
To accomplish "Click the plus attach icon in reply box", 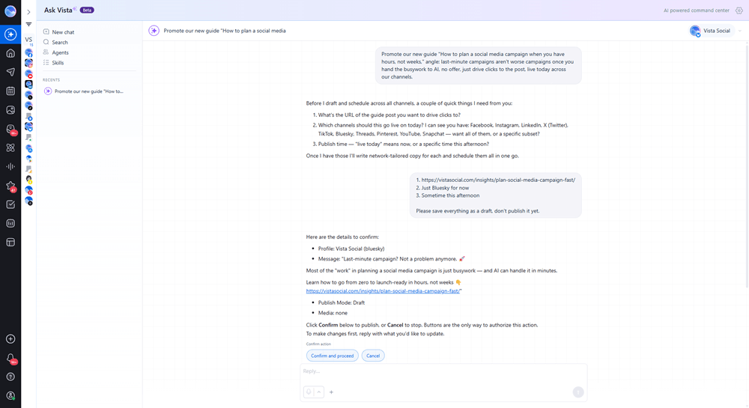I will [331, 392].
